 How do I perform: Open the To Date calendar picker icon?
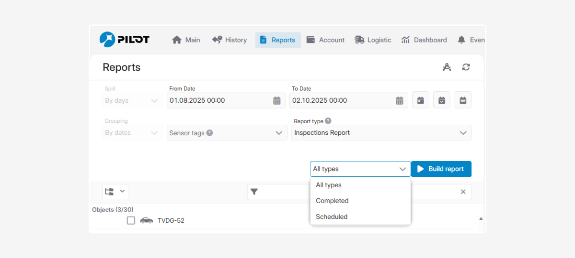pyautogui.click(x=400, y=100)
